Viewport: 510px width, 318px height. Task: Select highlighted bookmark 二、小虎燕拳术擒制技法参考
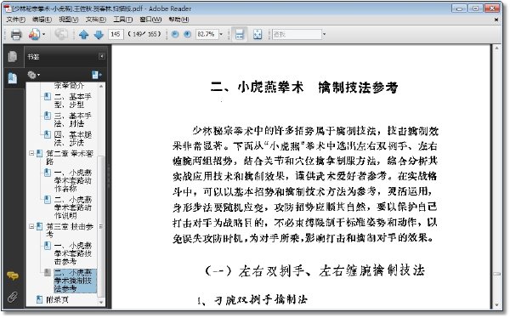click(x=75, y=281)
